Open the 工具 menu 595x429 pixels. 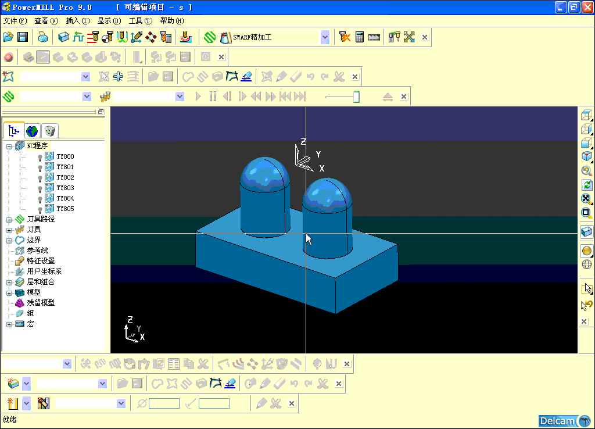click(x=141, y=21)
